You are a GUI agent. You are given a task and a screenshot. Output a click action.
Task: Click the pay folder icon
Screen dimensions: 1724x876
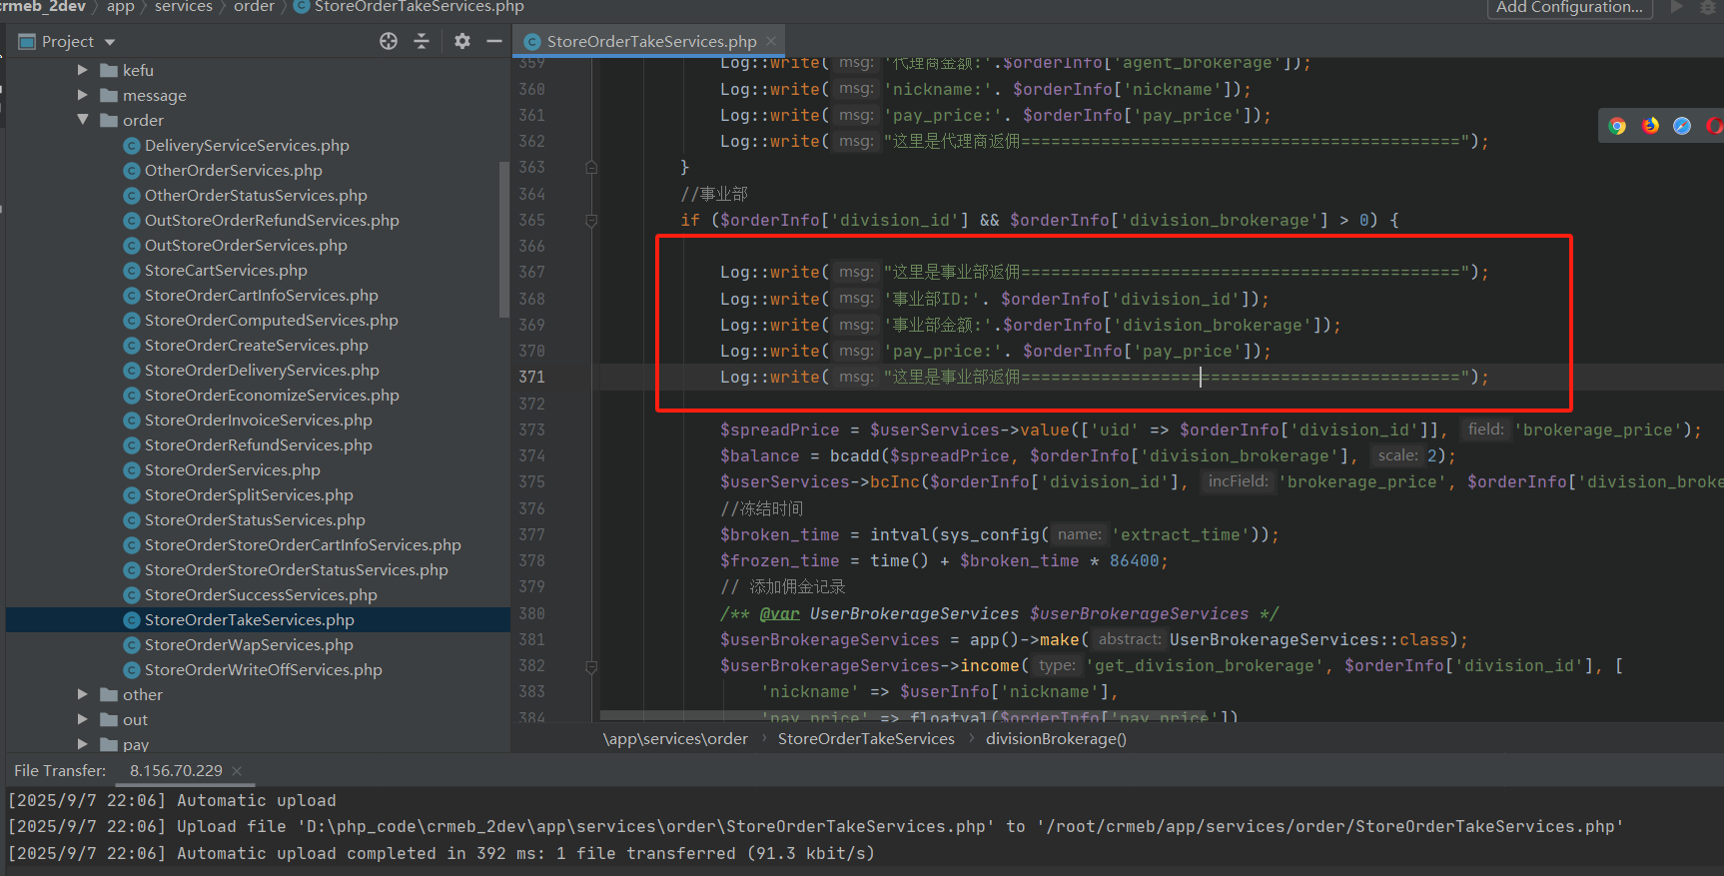click(109, 744)
